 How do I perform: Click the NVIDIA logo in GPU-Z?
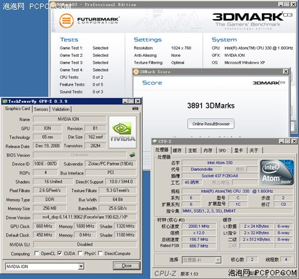pos(123,132)
